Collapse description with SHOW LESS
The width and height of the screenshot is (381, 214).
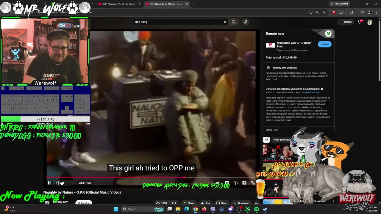[271, 130]
